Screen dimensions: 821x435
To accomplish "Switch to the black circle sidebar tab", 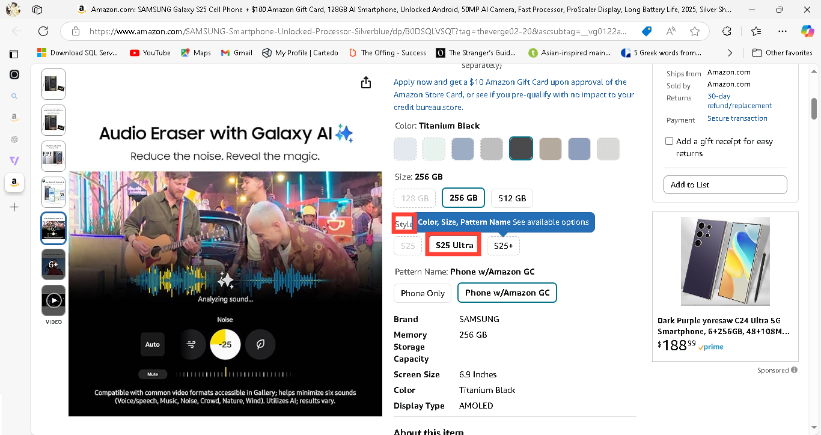I will 14,75.
